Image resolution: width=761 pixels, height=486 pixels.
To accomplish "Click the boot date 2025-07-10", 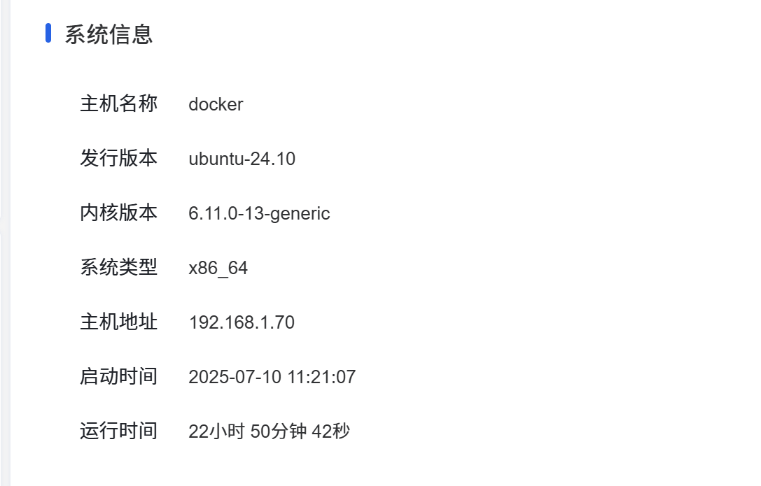I will 235,377.
